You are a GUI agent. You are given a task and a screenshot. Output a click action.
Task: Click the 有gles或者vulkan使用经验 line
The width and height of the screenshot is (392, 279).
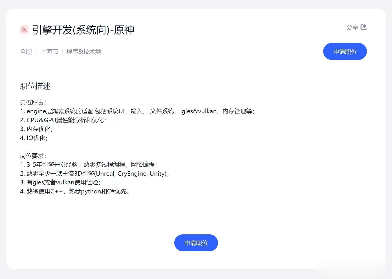pyautogui.click(x=60, y=182)
